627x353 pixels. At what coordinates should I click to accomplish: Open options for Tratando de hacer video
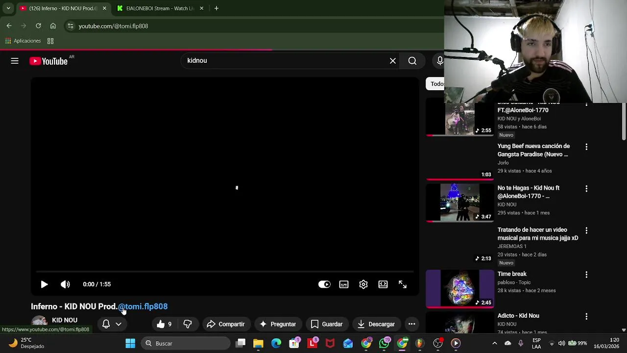click(x=586, y=230)
